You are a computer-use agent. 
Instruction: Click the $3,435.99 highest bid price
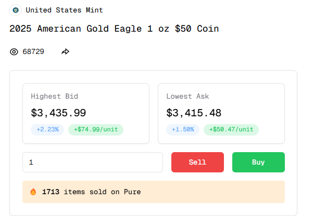coord(58,113)
